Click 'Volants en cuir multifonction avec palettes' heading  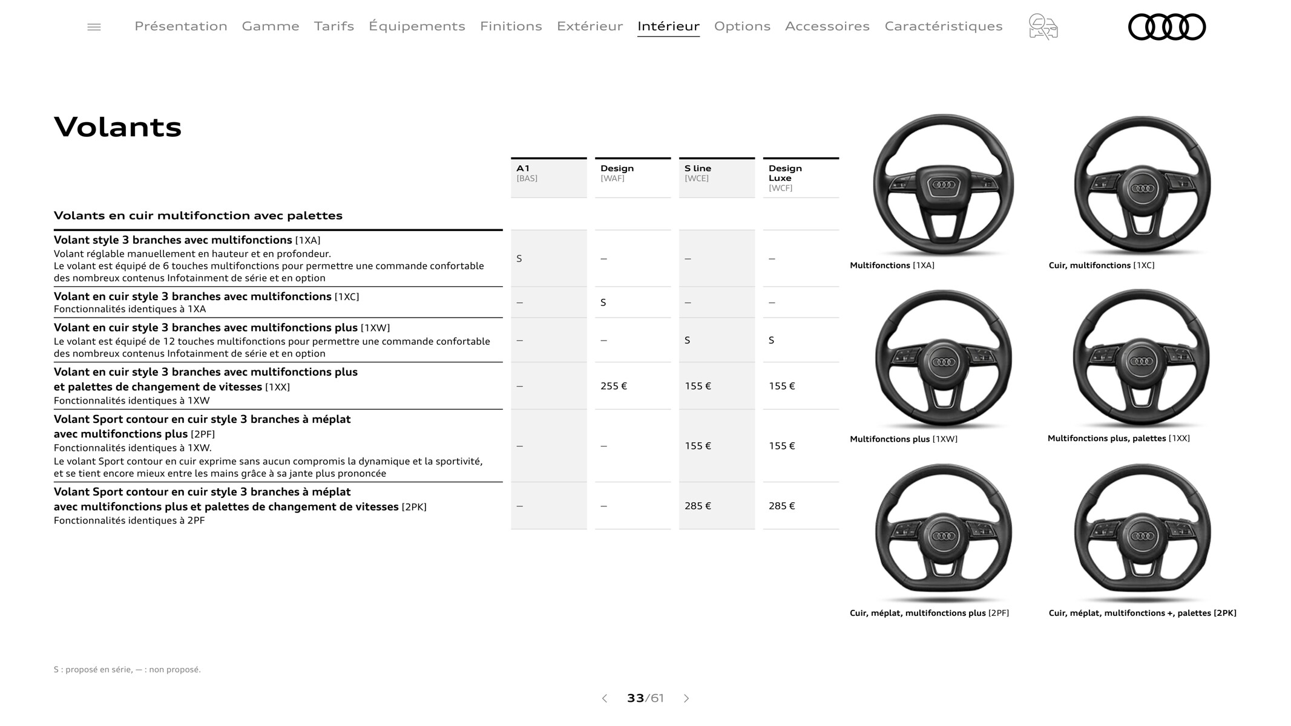tap(198, 215)
